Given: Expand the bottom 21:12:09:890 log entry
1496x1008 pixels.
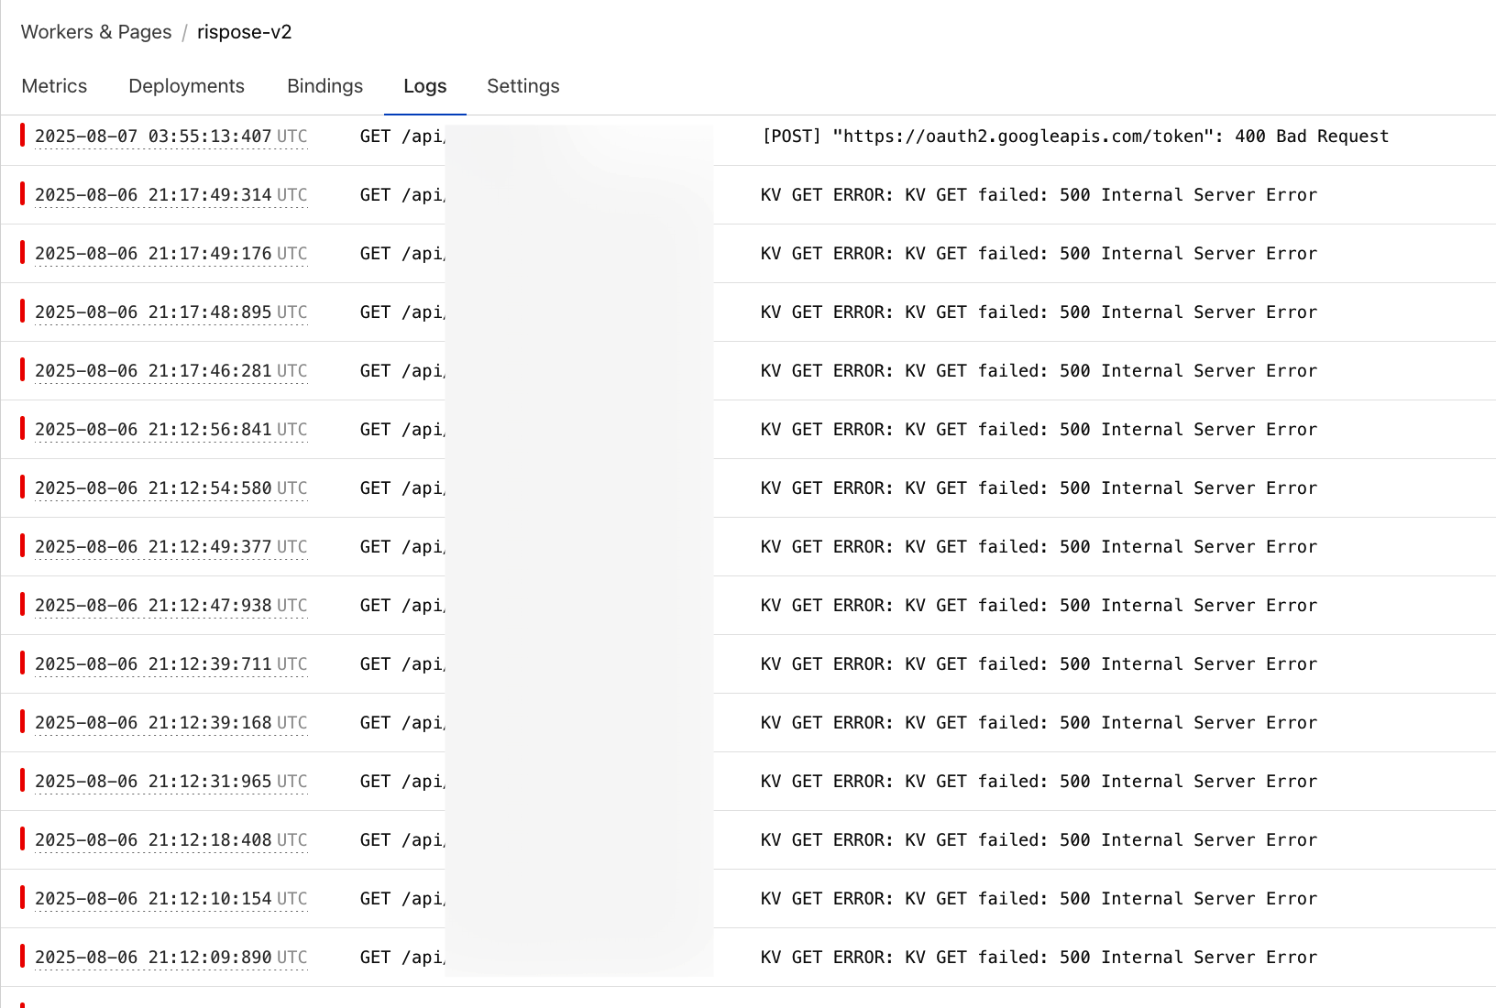Looking at the screenshot, I should click(1039, 957).
